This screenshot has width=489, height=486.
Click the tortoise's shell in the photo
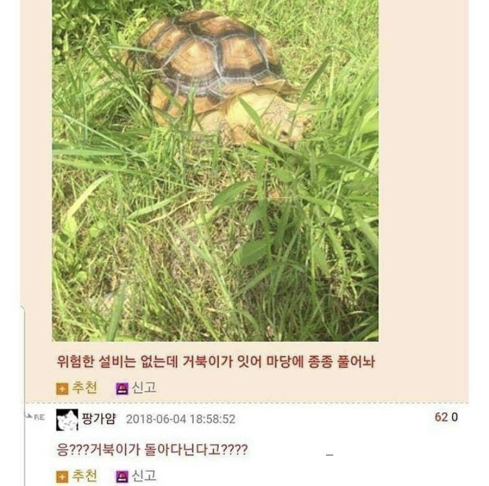(209, 56)
